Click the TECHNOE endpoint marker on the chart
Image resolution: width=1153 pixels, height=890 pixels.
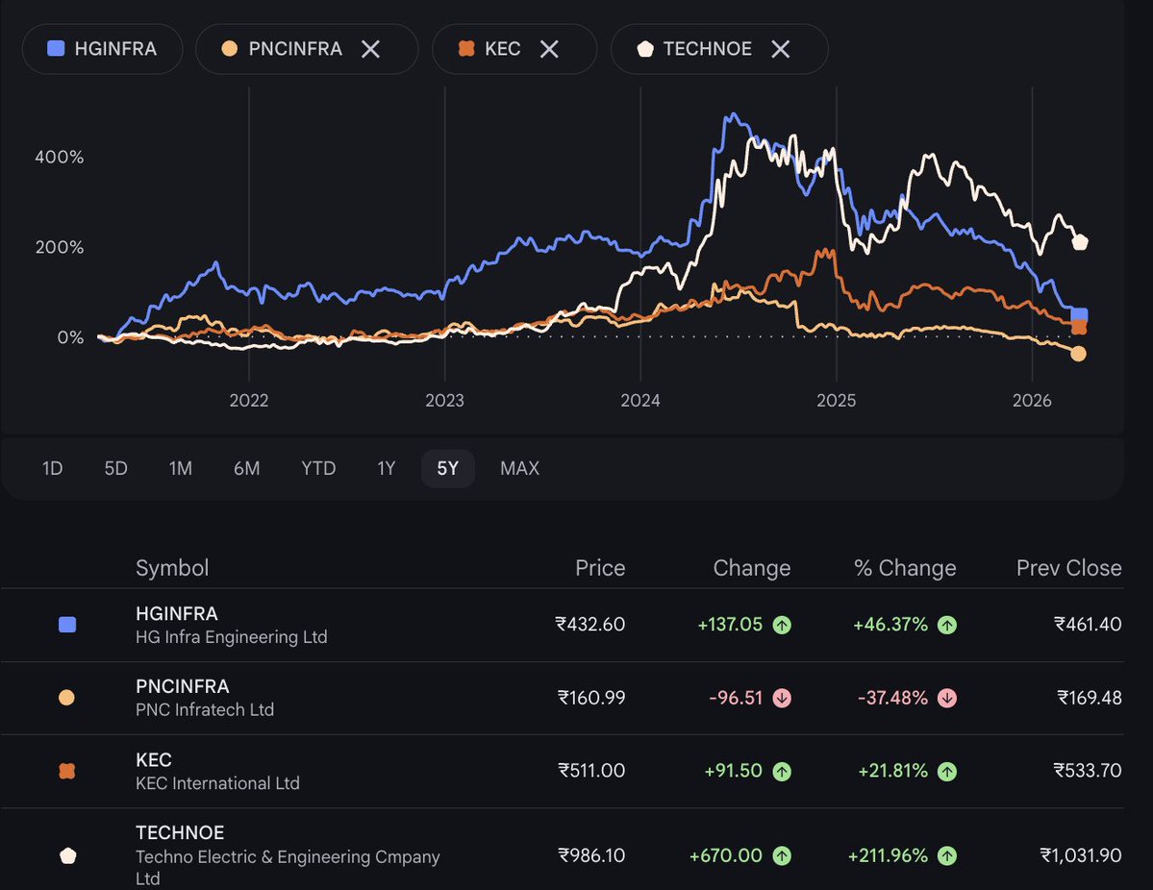click(x=1078, y=242)
